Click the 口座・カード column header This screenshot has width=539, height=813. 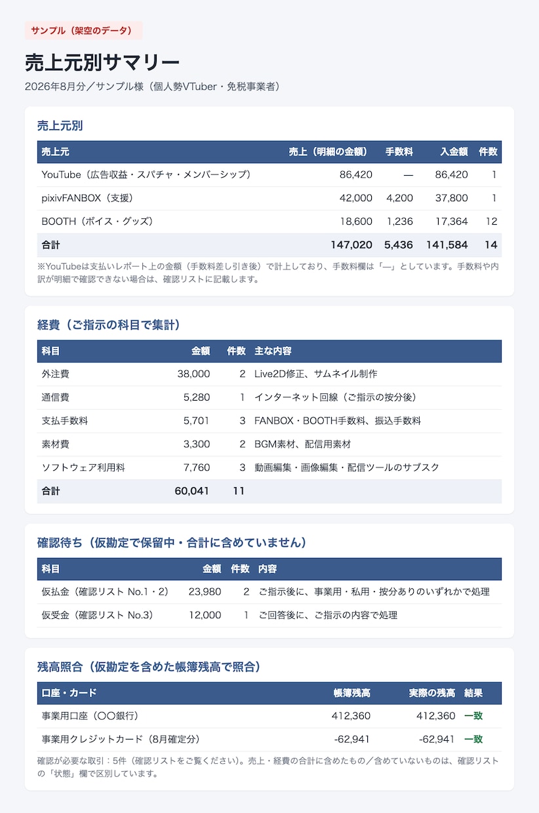(69, 693)
